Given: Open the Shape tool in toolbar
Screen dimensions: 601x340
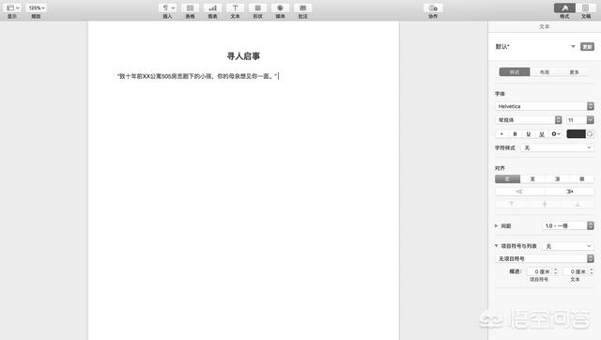Looking at the screenshot, I should (257, 8).
